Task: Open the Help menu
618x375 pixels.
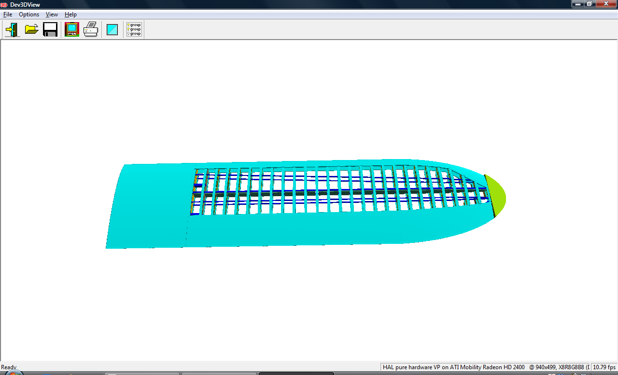Action: coord(70,14)
